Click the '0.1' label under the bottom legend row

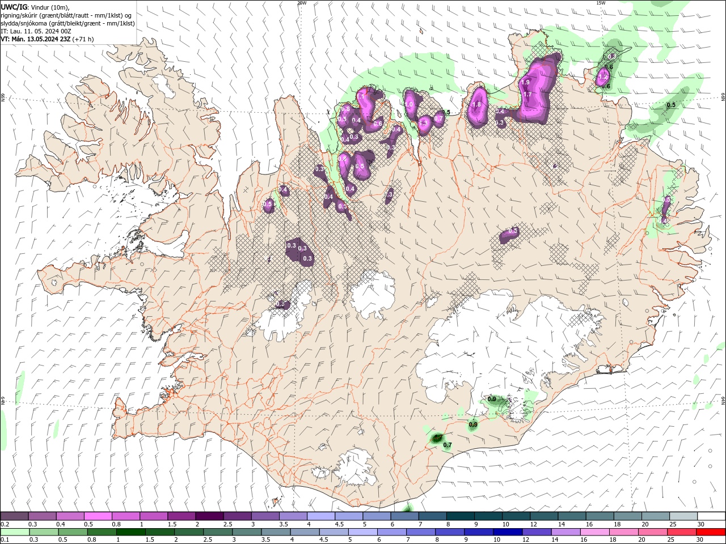pyautogui.click(x=5, y=540)
